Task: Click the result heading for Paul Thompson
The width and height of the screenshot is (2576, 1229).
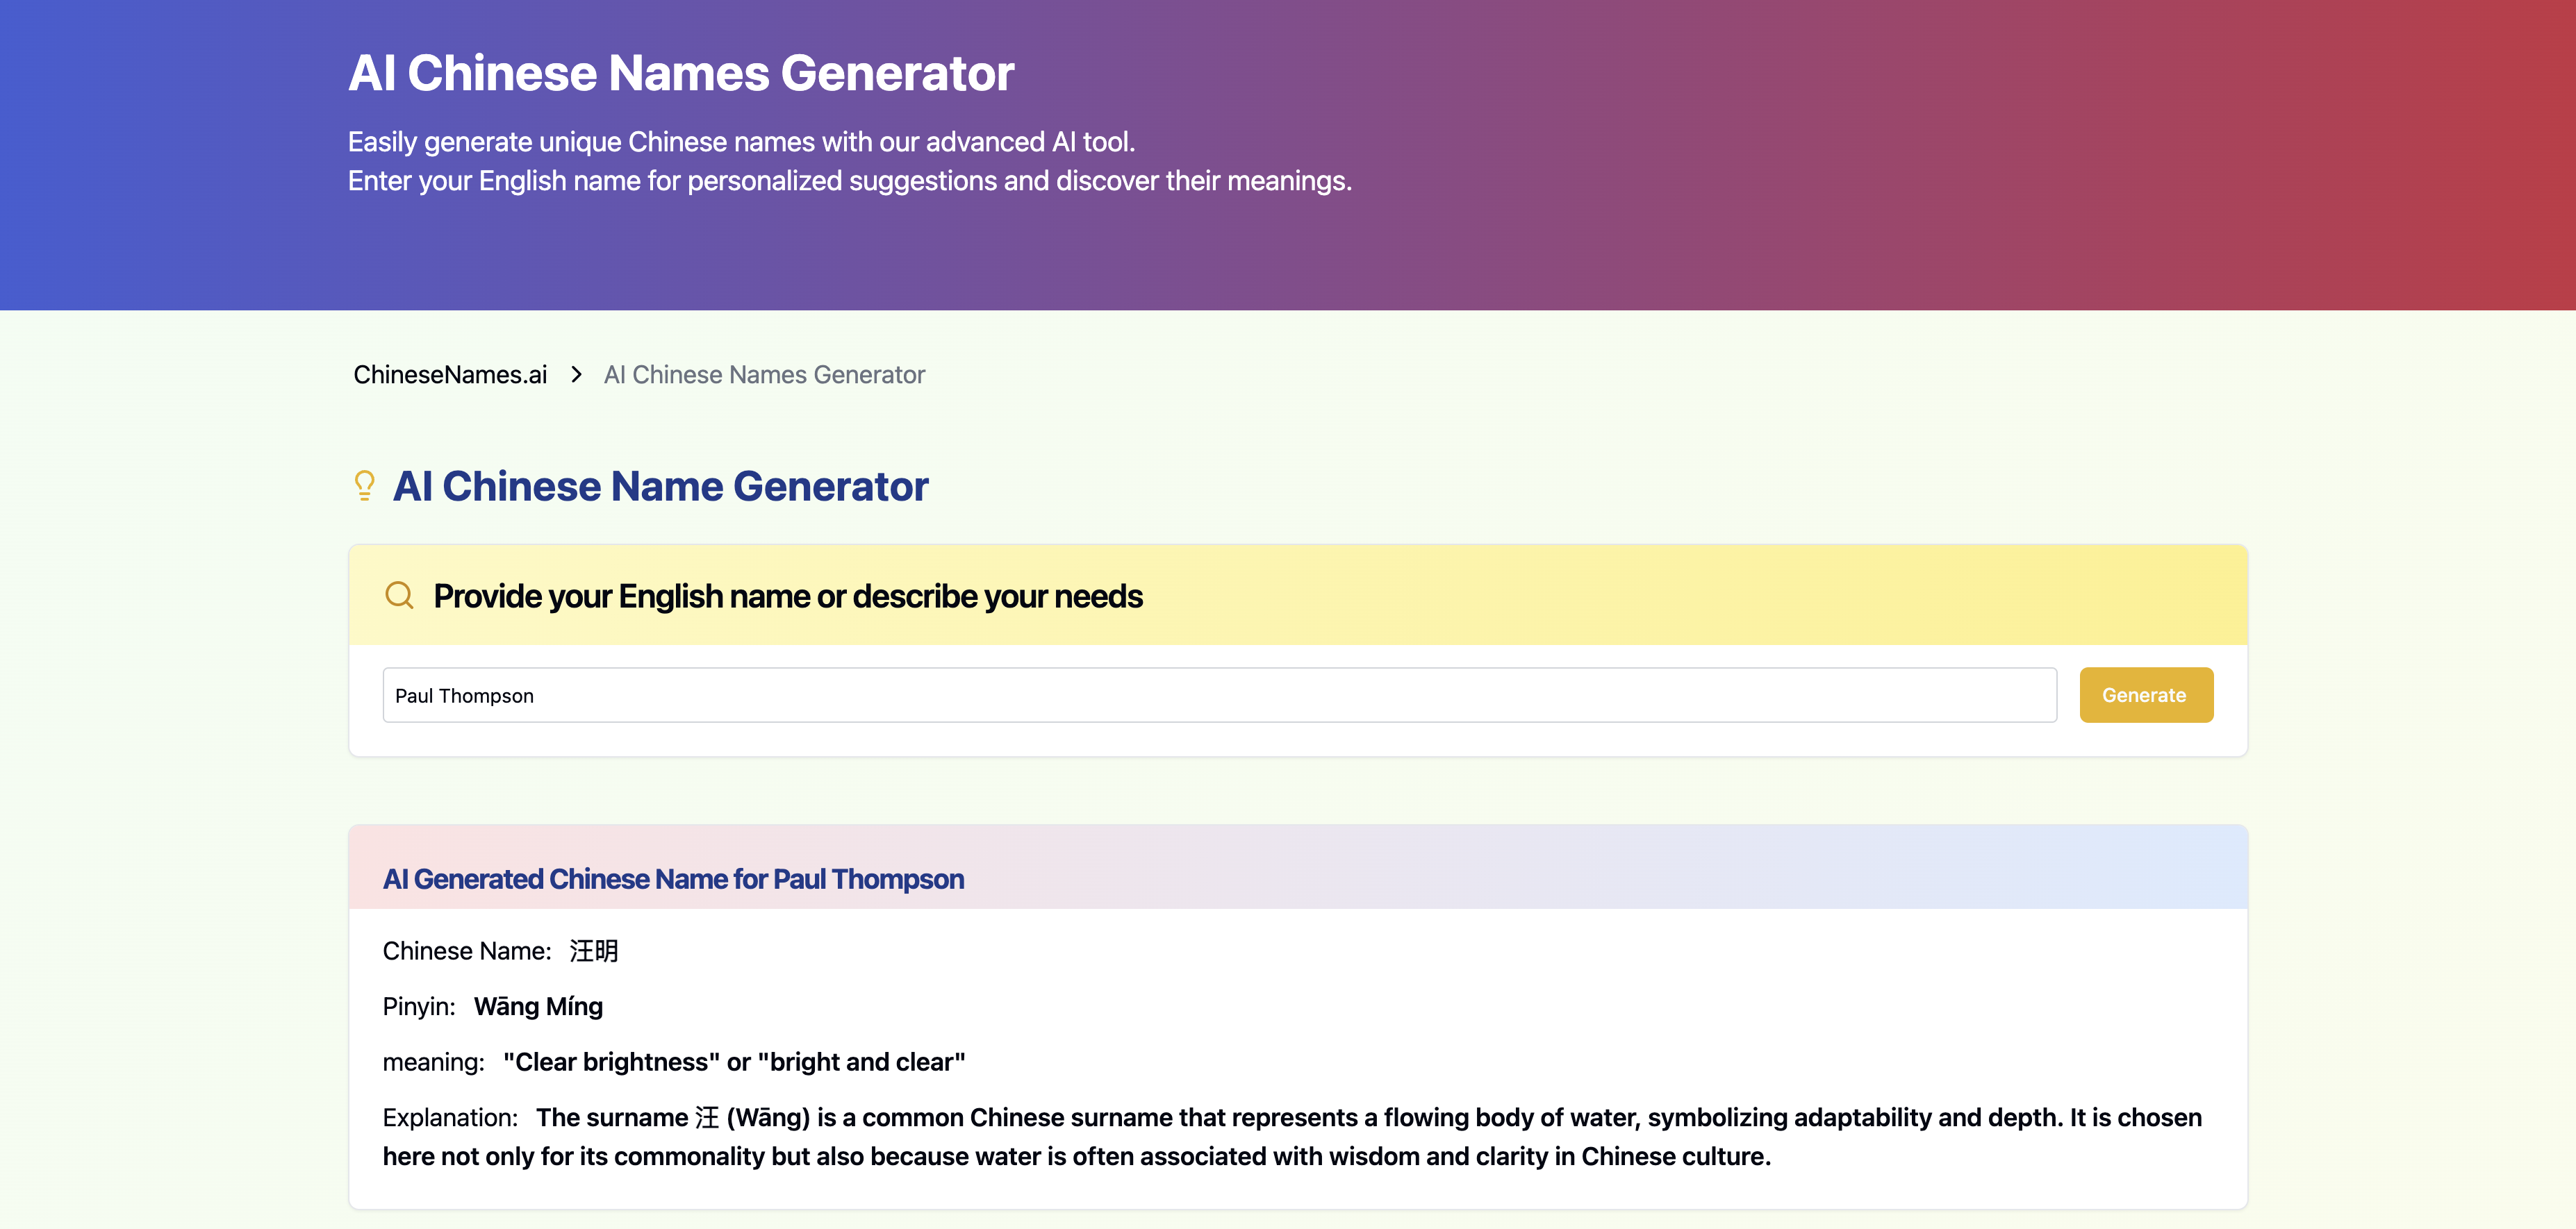Action: tap(673, 879)
